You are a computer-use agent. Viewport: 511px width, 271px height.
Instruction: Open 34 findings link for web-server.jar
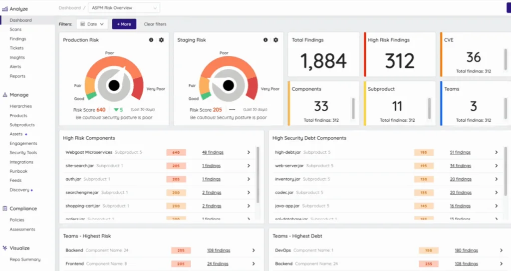(x=461, y=166)
